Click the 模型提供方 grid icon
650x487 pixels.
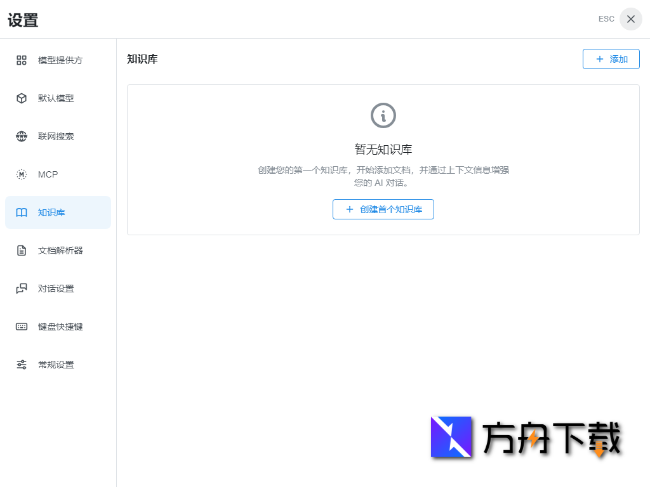(21, 60)
